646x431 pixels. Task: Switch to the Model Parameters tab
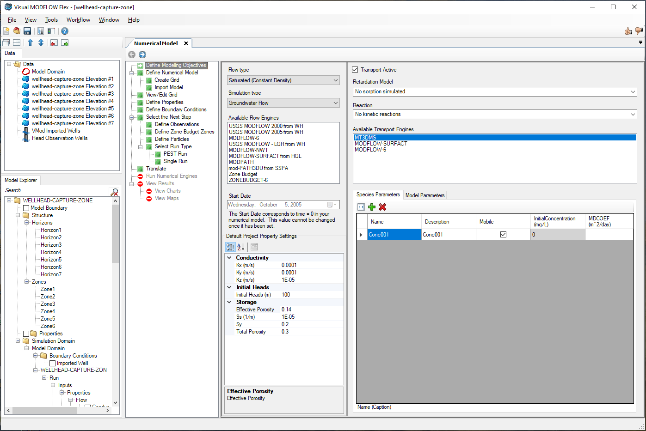[x=425, y=195]
